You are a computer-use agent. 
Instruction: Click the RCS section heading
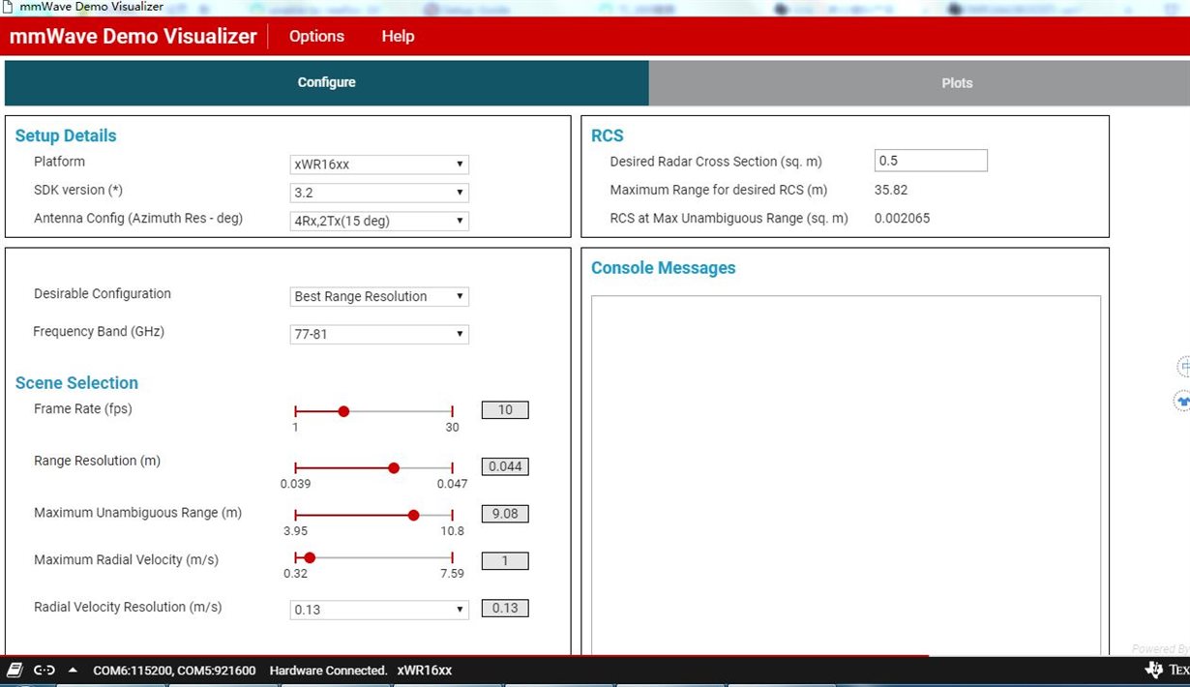(x=608, y=136)
